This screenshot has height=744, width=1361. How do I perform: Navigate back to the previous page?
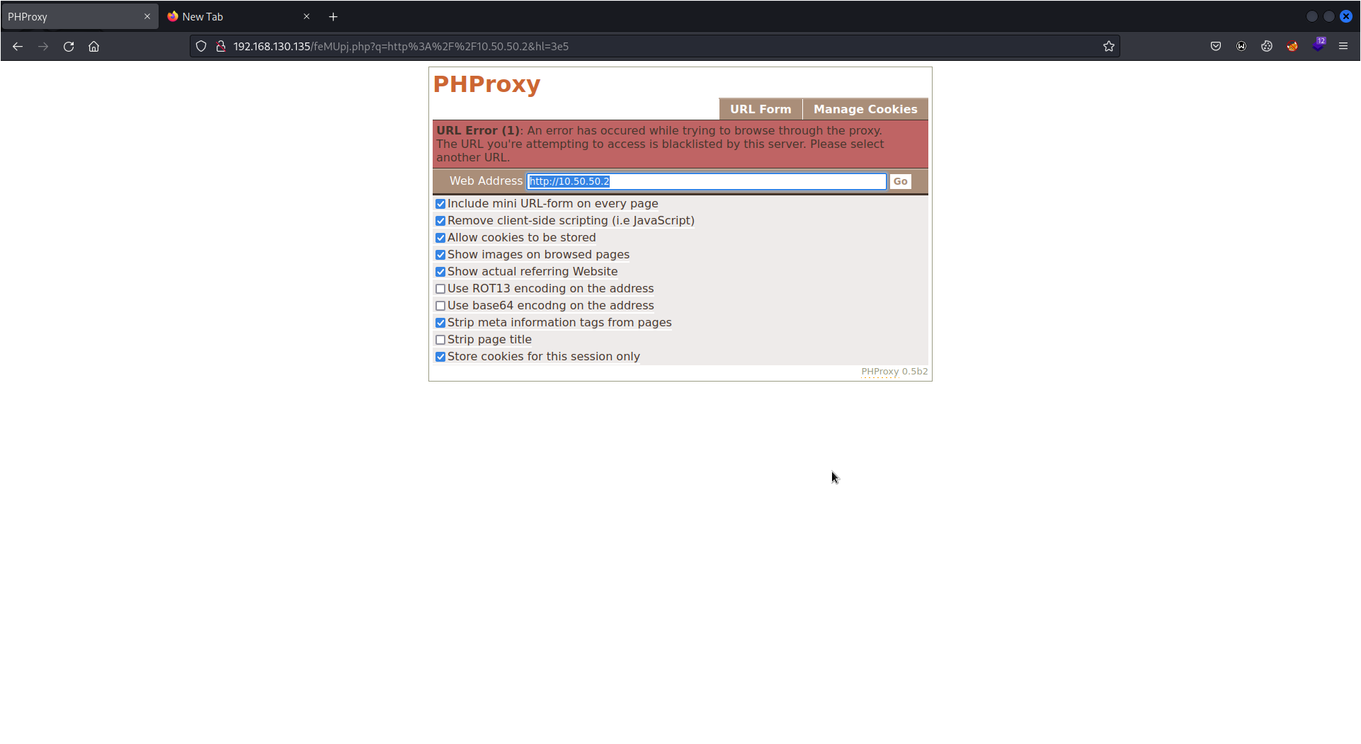click(18, 46)
